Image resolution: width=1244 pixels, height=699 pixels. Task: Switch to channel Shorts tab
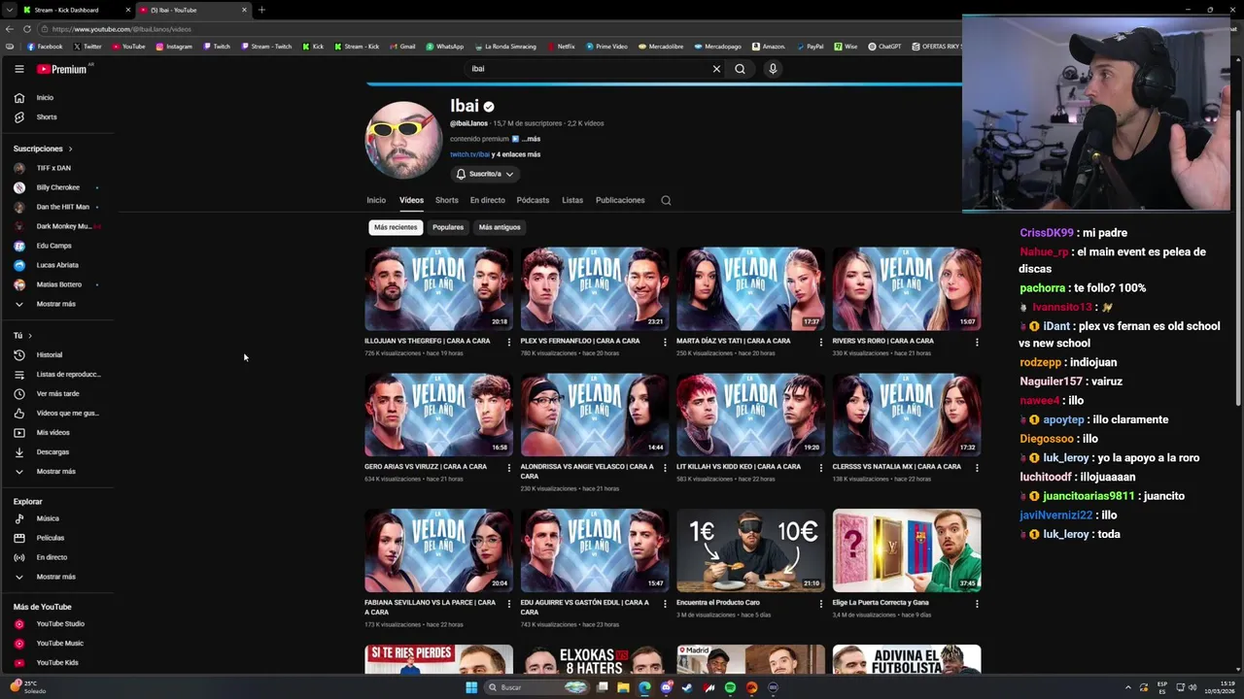coord(447,200)
